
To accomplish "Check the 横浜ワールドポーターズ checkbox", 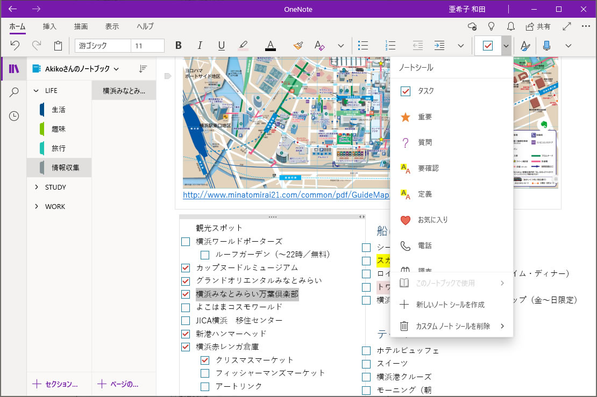I will point(186,242).
